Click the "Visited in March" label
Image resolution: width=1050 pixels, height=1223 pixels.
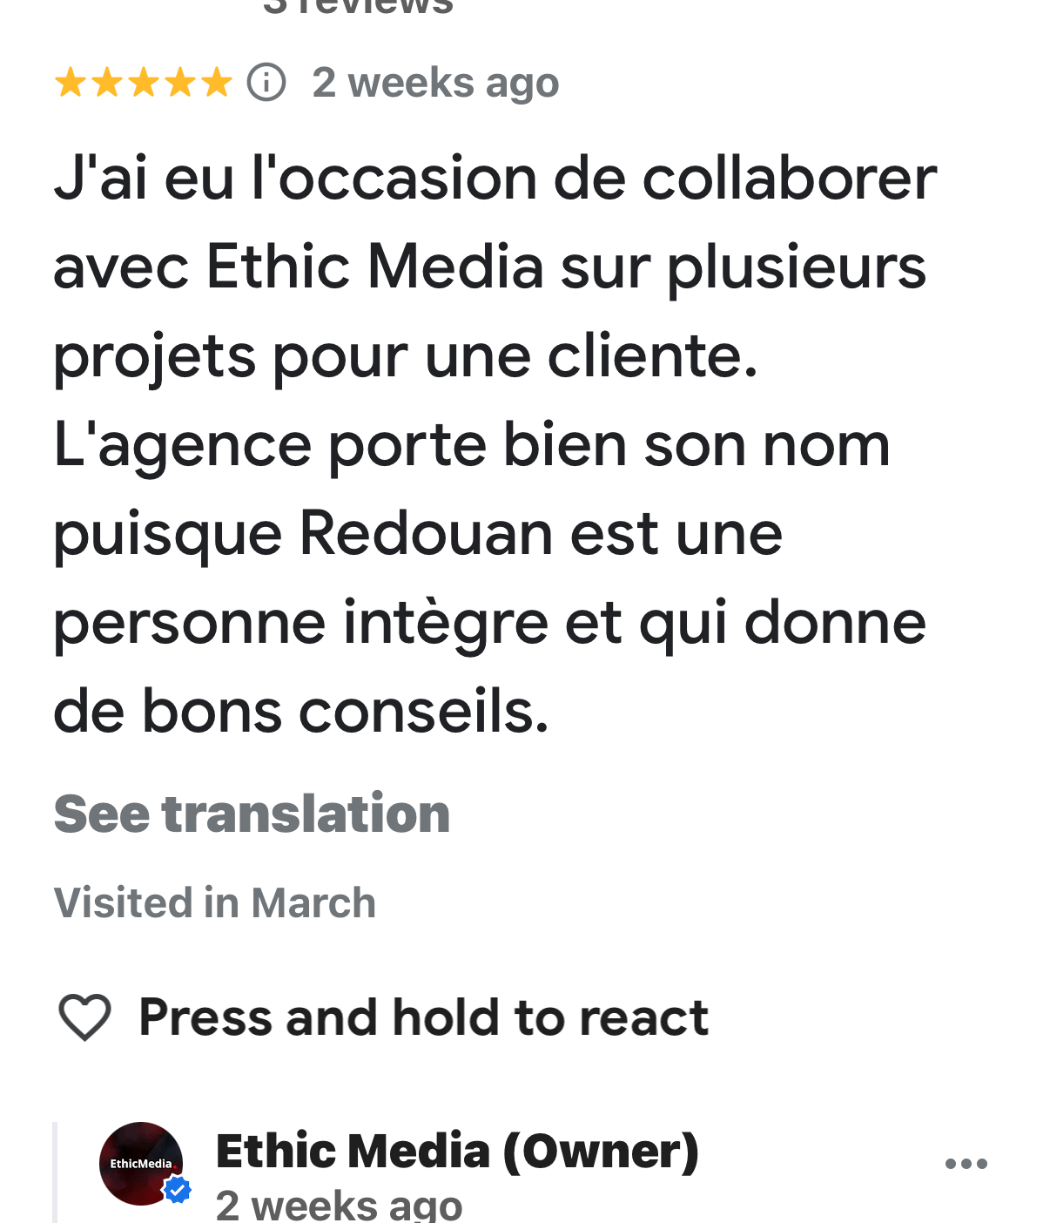coord(214,902)
